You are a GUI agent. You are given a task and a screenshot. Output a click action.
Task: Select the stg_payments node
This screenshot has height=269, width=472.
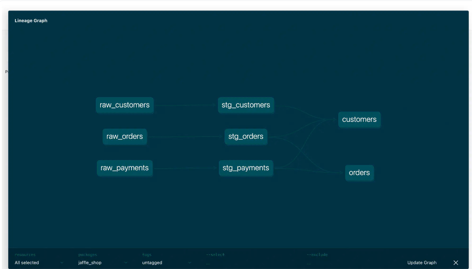point(246,168)
